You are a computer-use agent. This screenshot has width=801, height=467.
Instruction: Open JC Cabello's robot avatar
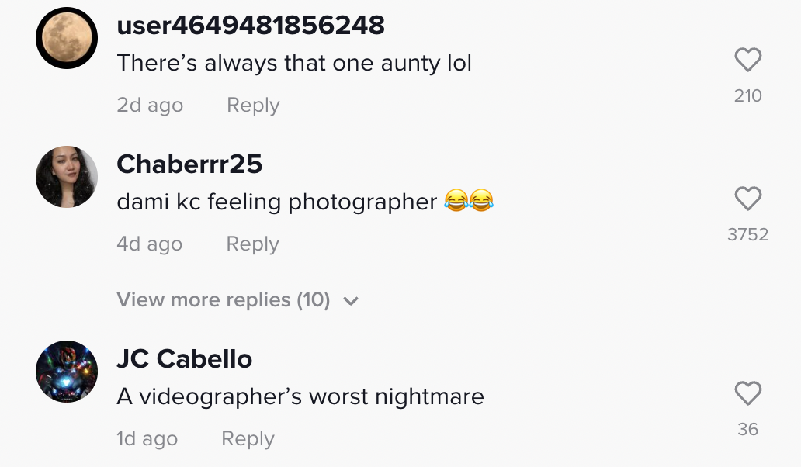click(67, 372)
